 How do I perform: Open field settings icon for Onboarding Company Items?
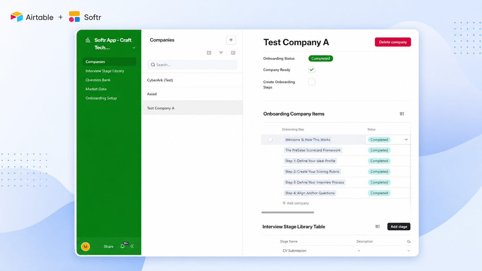point(402,114)
